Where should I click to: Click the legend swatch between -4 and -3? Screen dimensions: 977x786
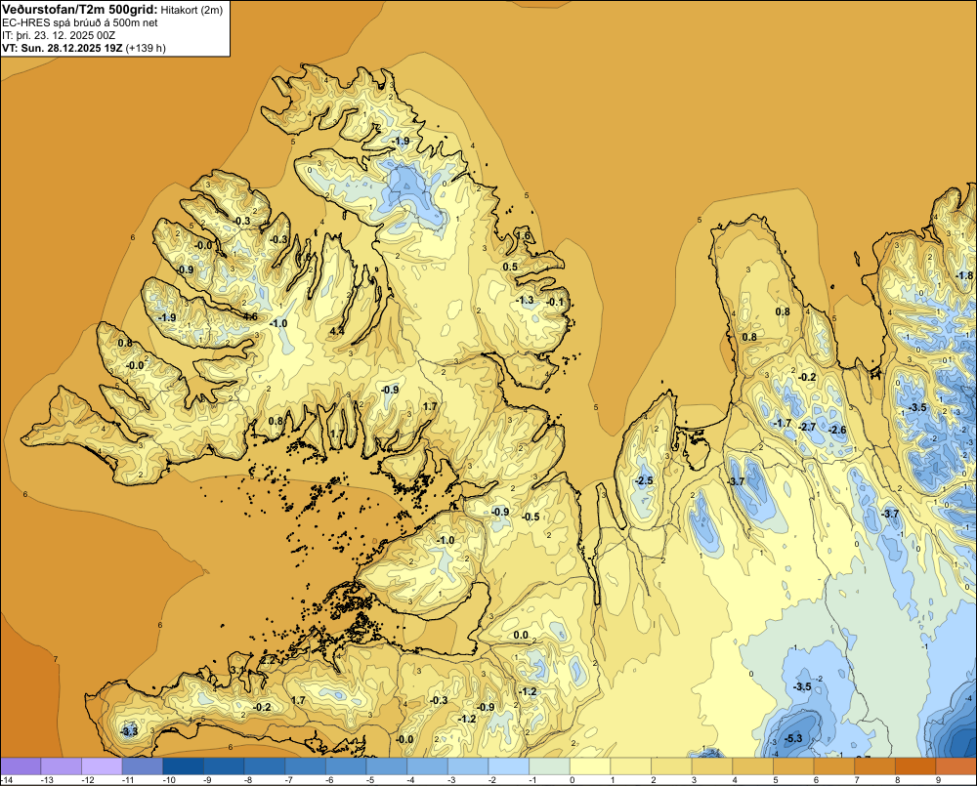point(428,766)
